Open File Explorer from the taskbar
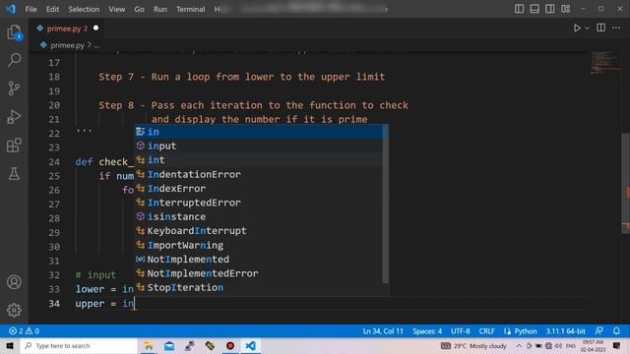The height and width of the screenshot is (354, 630). [149, 345]
